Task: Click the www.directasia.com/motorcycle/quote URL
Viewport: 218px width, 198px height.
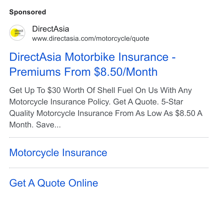Action: pos(91,38)
